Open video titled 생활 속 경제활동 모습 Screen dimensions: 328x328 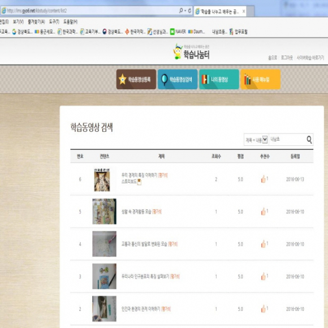point(136,212)
